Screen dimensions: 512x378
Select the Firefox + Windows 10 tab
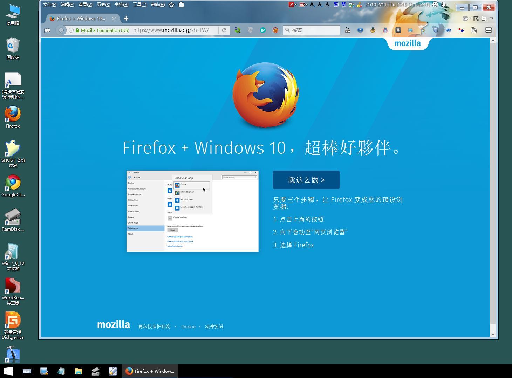81,19
